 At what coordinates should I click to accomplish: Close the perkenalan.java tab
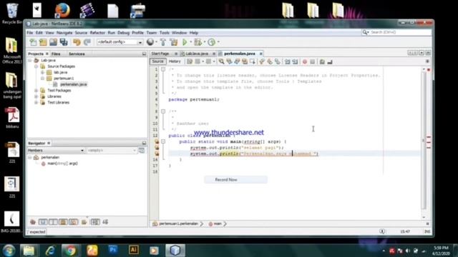tap(260, 54)
